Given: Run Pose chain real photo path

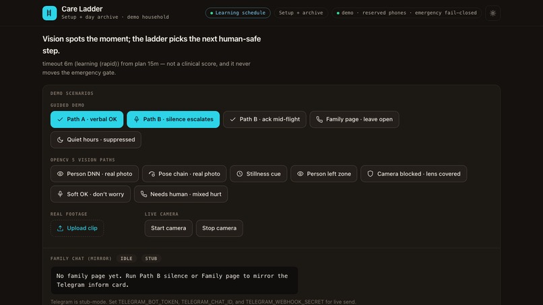Looking at the screenshot, I should pos(184,174).
